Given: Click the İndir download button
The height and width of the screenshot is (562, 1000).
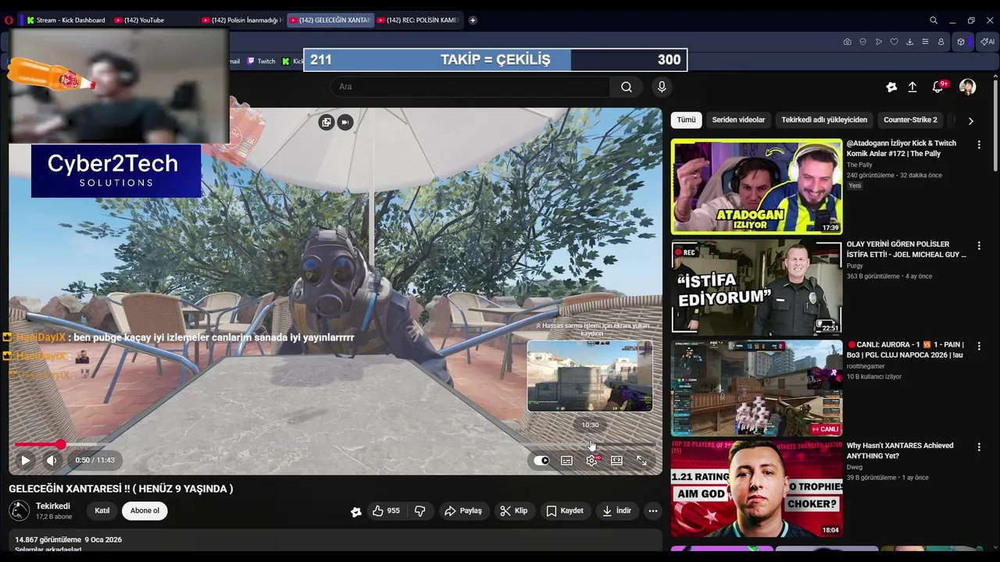Looking at the screenshot, I should 616,510.
